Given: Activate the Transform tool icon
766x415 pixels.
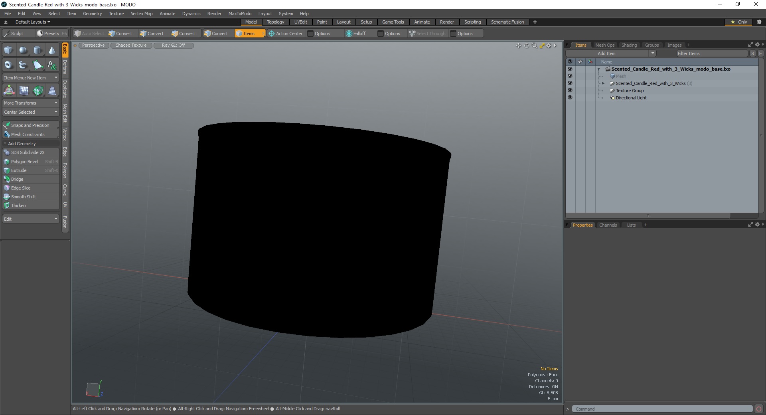Looking at the screenshot, I should [x=9, y=91].
